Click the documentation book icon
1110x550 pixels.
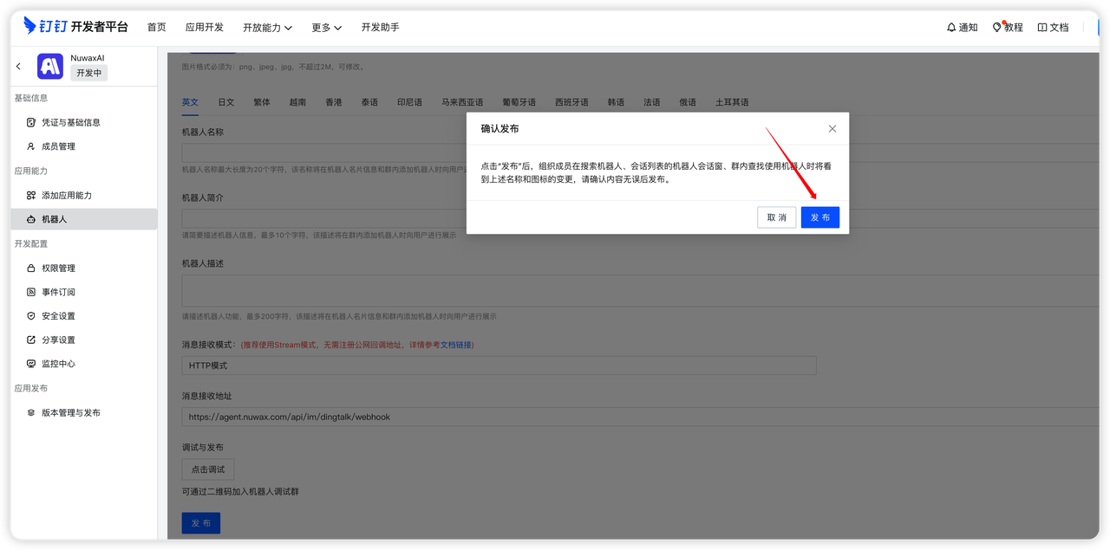pos(1042,28)
